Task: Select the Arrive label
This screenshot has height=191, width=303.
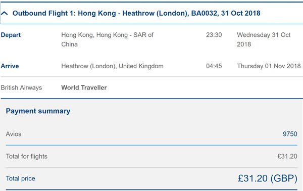Action: pos(10,66)
